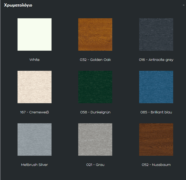
Task: Select the White color swatch
Action: (x=35, y=34)
